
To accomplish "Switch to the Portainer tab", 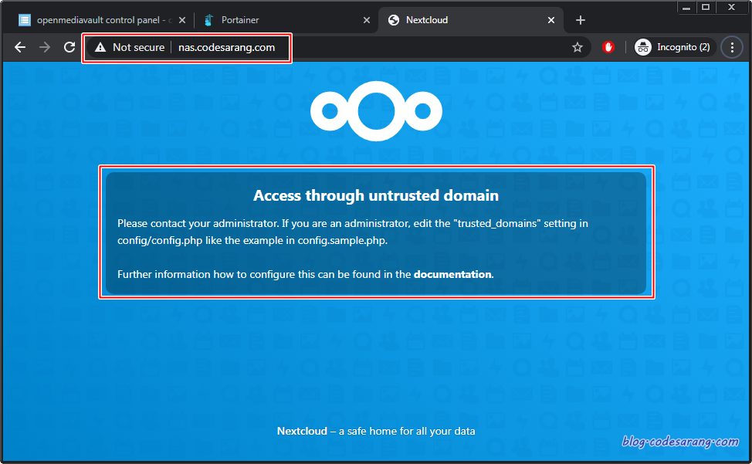I will [286, 20].
